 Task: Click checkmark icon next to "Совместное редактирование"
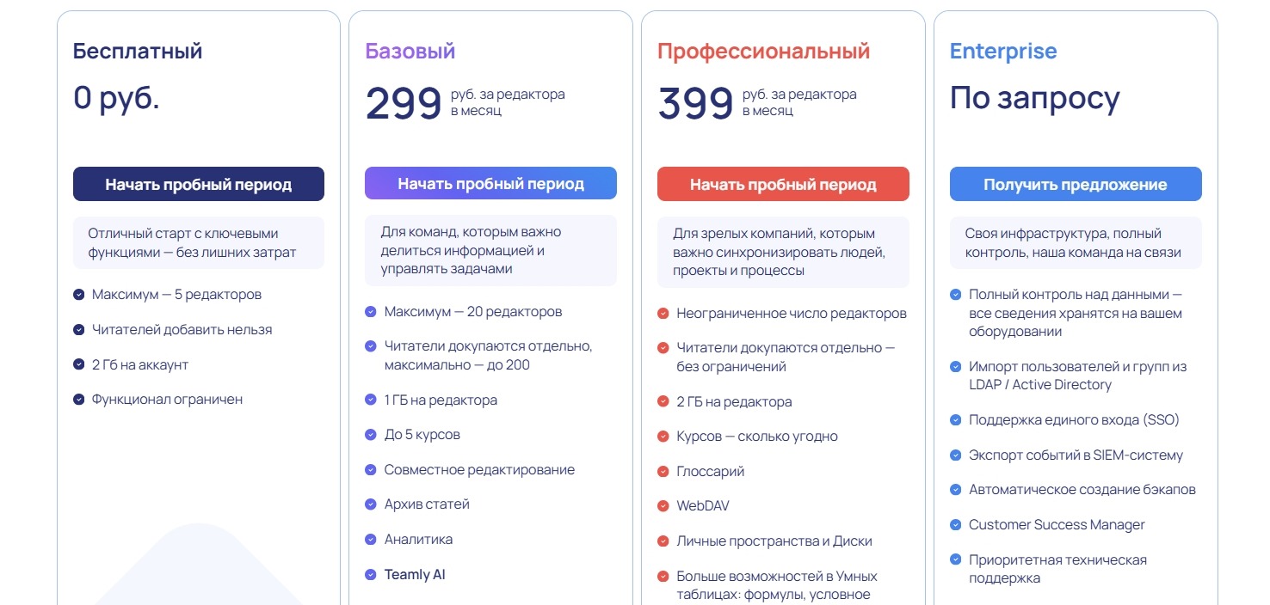click(x=371, y=470)
